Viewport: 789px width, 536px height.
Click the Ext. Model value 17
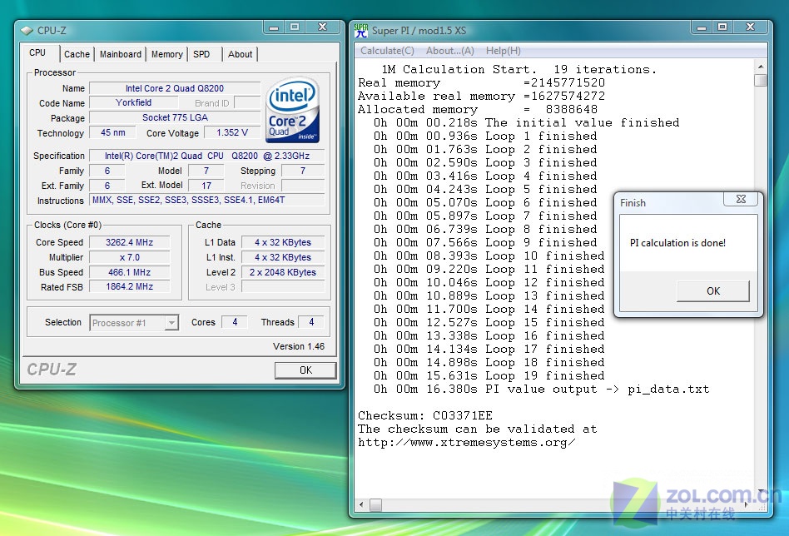coord(206,186)
